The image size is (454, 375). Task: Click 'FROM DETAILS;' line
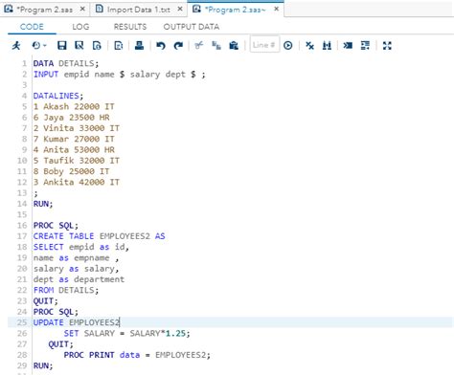(x=66, y=290)
